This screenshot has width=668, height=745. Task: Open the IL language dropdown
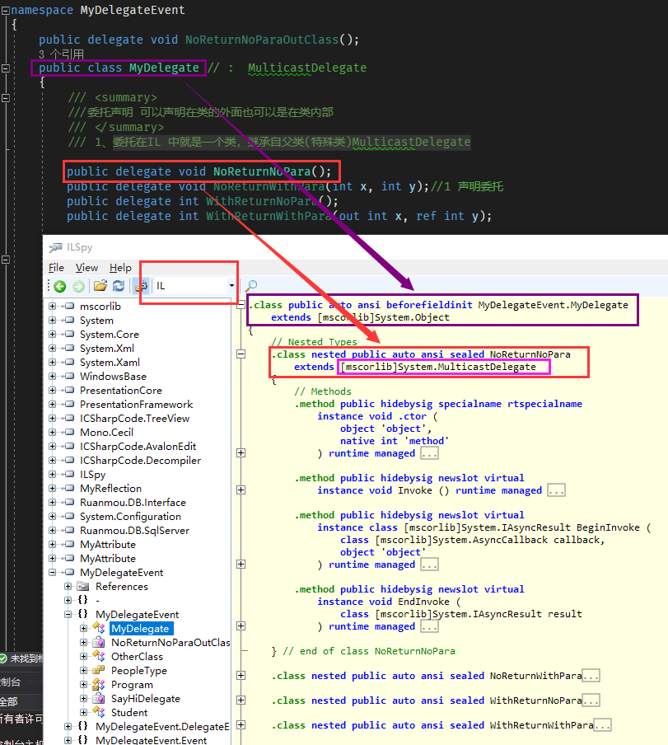[x=231, y=286]
